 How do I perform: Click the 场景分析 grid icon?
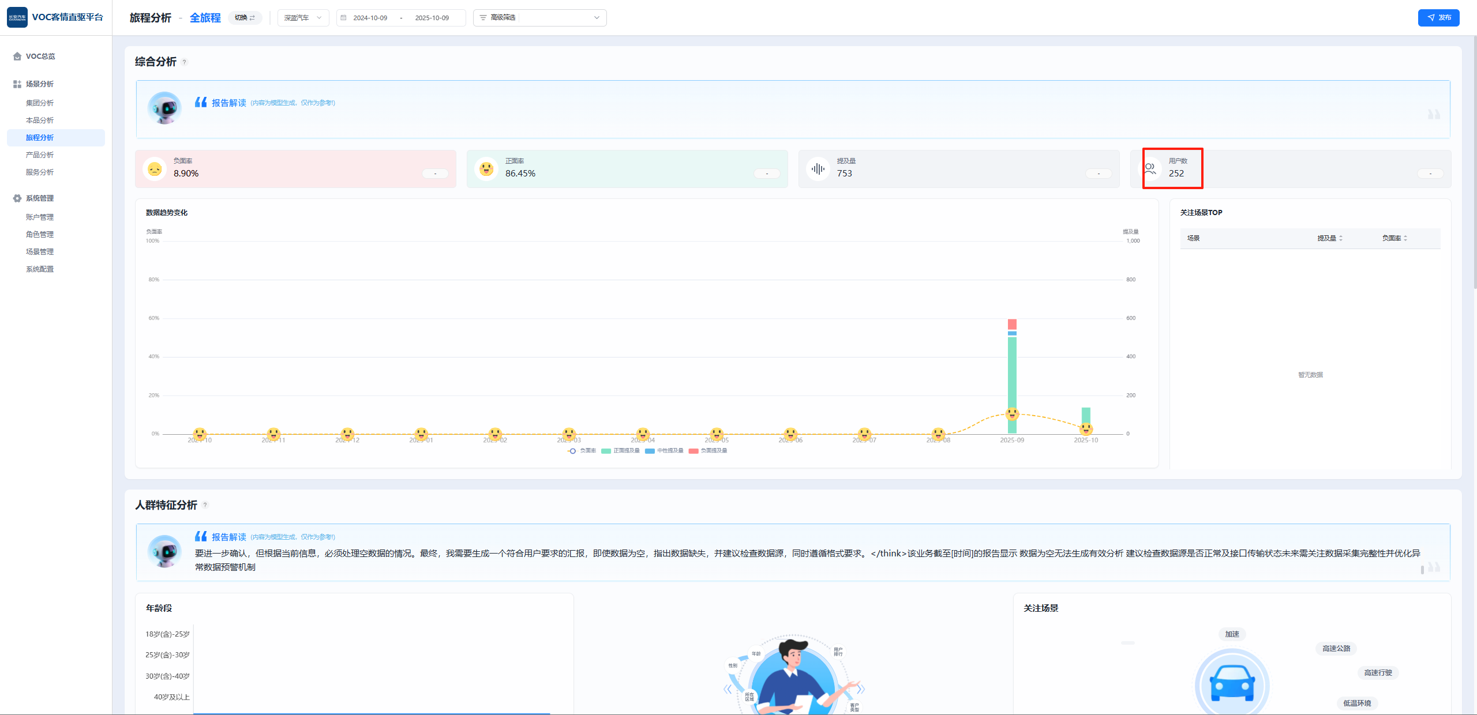pyautogui.click(x=17, y=84)
